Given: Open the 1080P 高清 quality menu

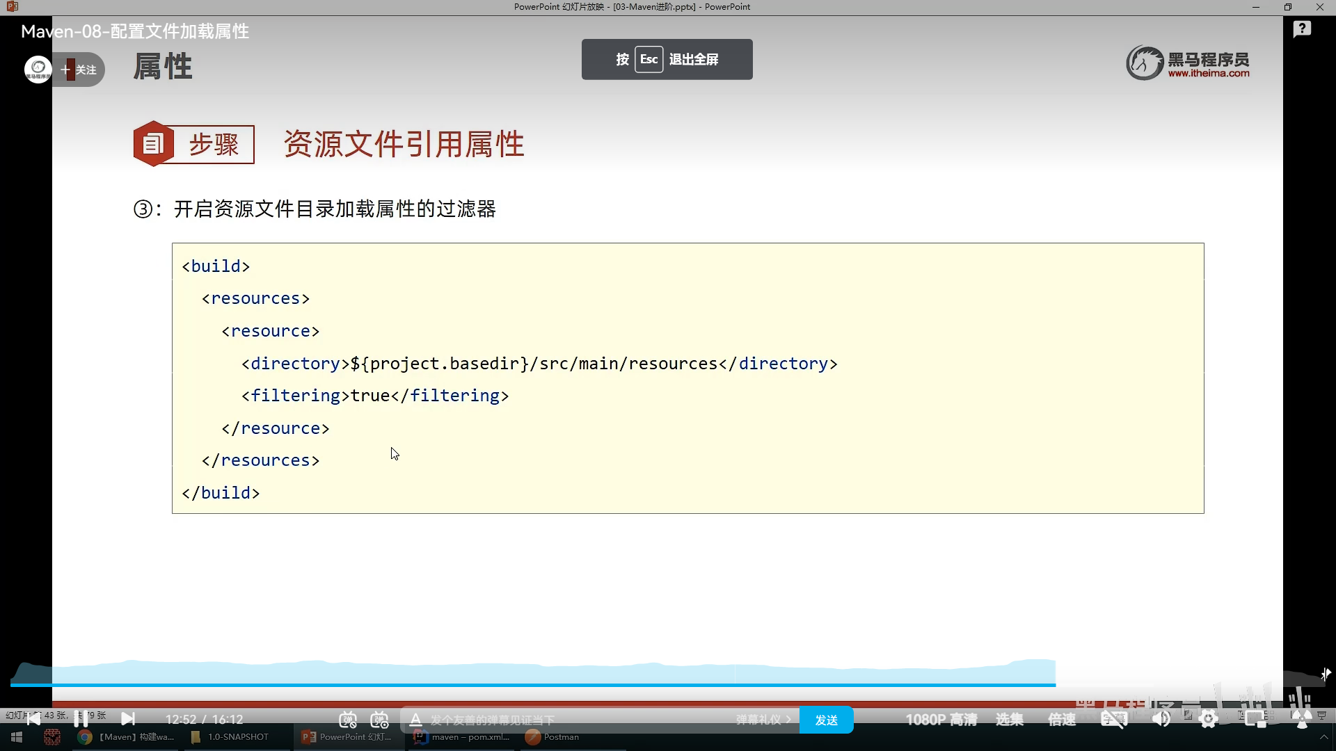Looking at the screenshot, I should [x=941, y=720].
